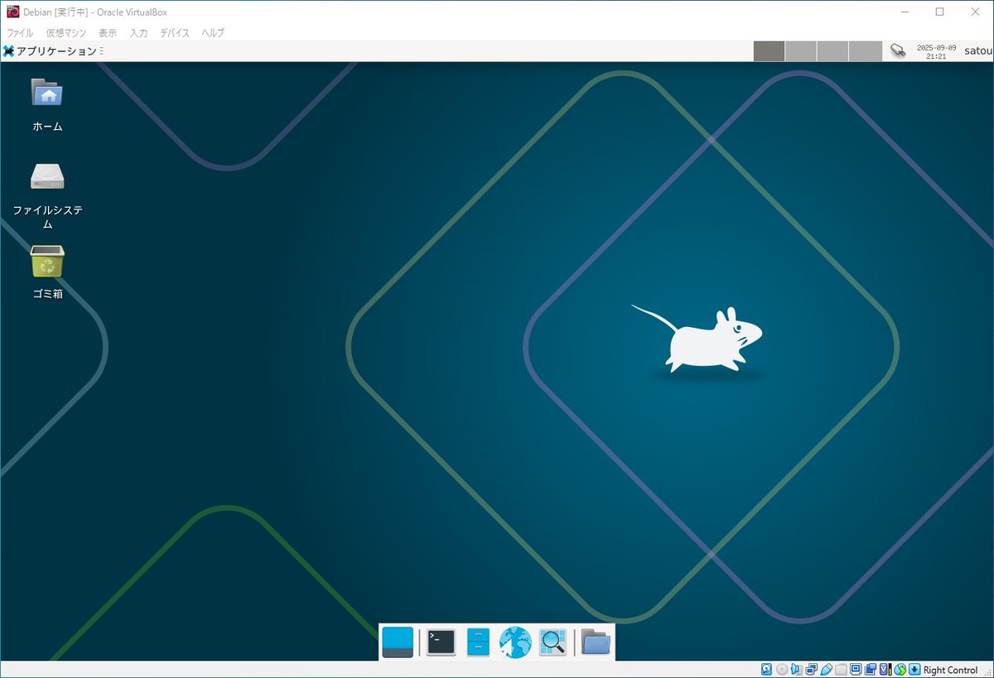Click the keyboard capture arrow icon
Image resolution: width=994 pixels, height=678 pixels.
click(x=914, y=670)
